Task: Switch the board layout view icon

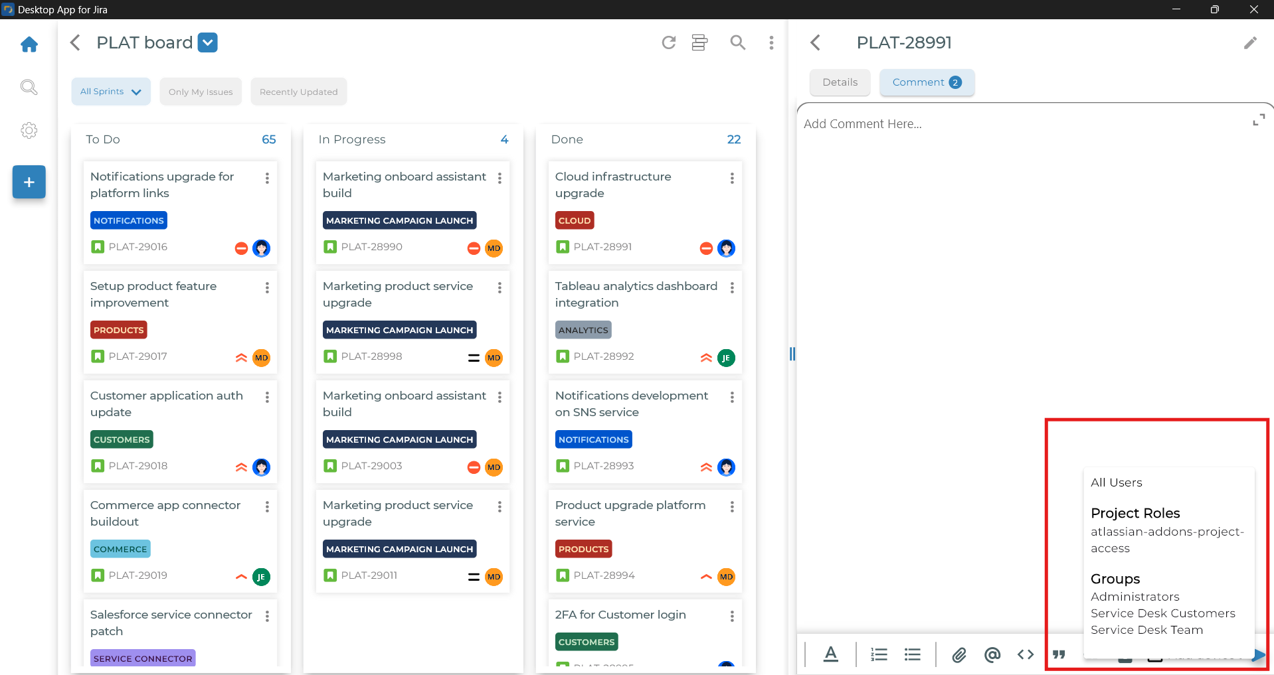Action: click(699, 42)
